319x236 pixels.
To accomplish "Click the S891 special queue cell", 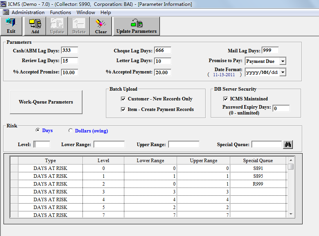I will [x=258, y=168].
